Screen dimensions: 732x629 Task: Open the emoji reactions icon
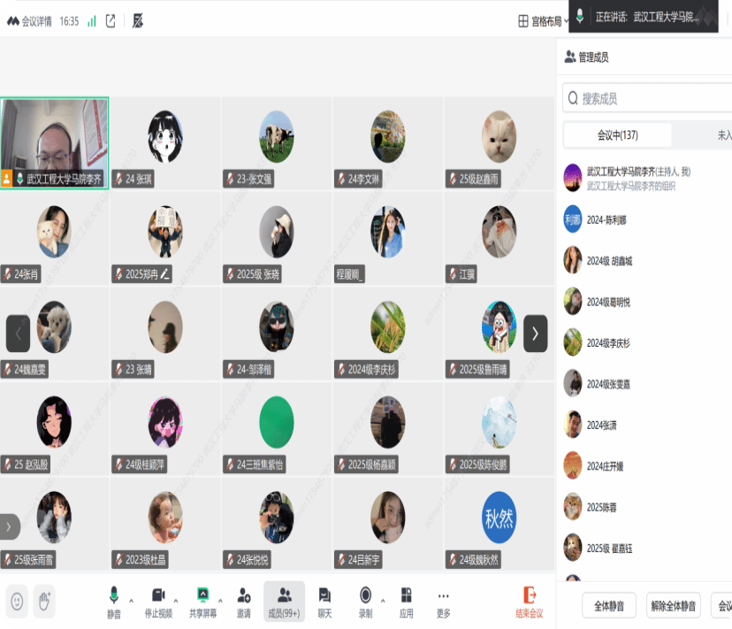point(17,601)
